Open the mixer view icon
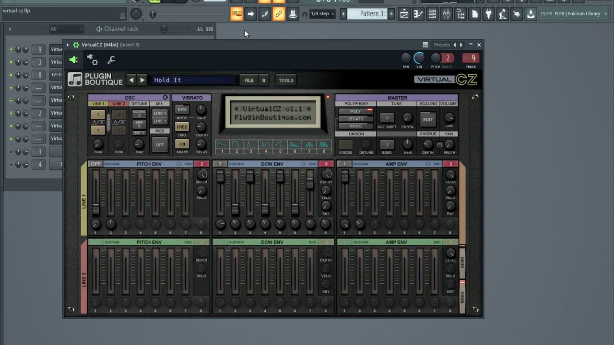This screenshot has height=345, width=614. pos(446,14)
